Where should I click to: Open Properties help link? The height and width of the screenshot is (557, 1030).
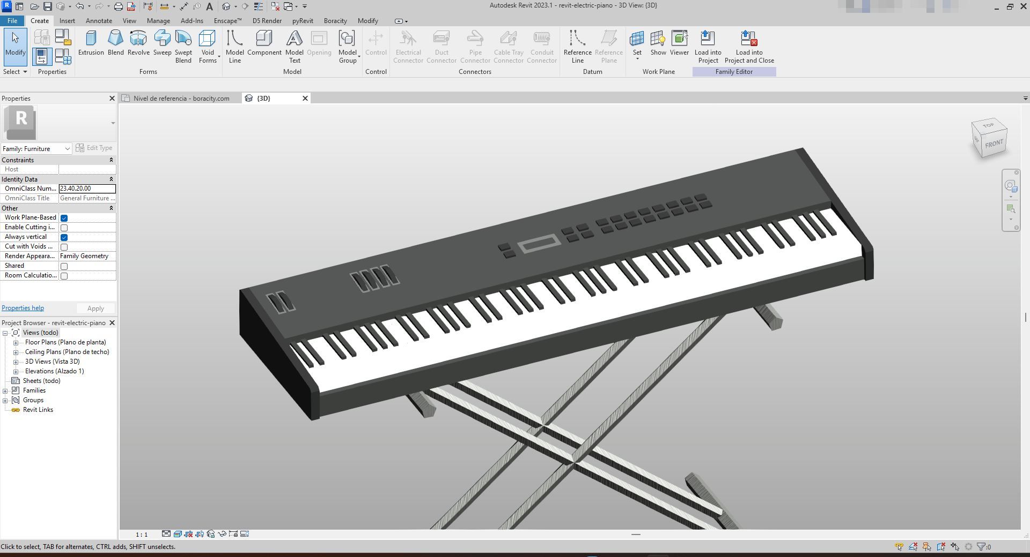(23, 308)
